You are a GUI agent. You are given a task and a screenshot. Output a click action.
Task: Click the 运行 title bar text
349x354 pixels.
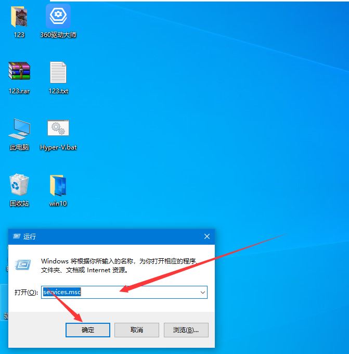click(x=30, y=236)
